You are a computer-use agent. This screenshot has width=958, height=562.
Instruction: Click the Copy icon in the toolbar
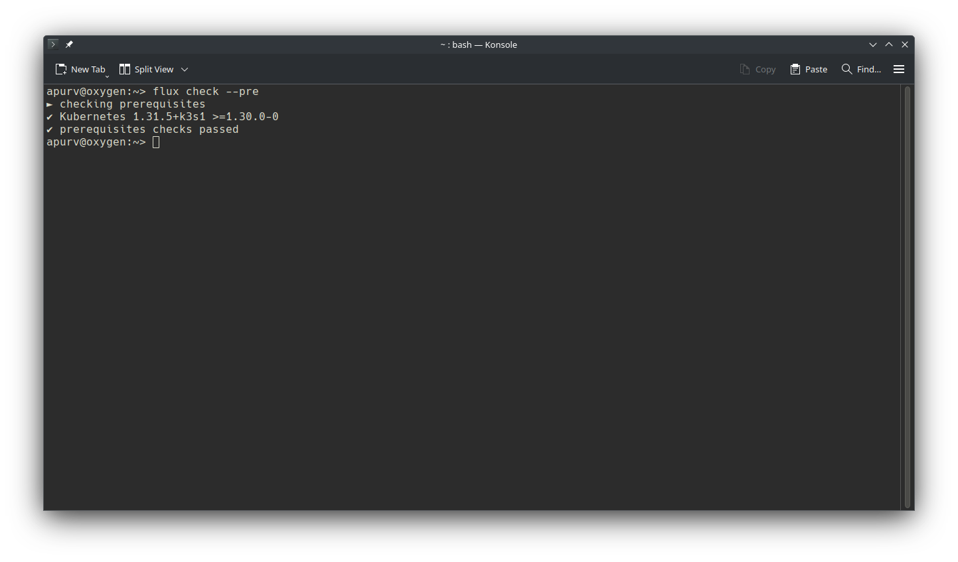click(x=745, y=69)
